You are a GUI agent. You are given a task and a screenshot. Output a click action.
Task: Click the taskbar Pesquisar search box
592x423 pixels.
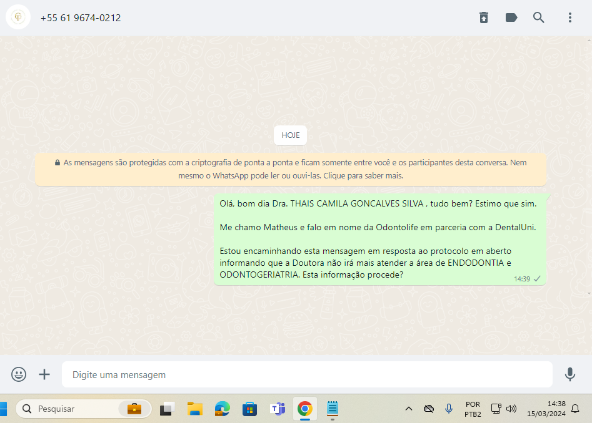click(83, 409)
